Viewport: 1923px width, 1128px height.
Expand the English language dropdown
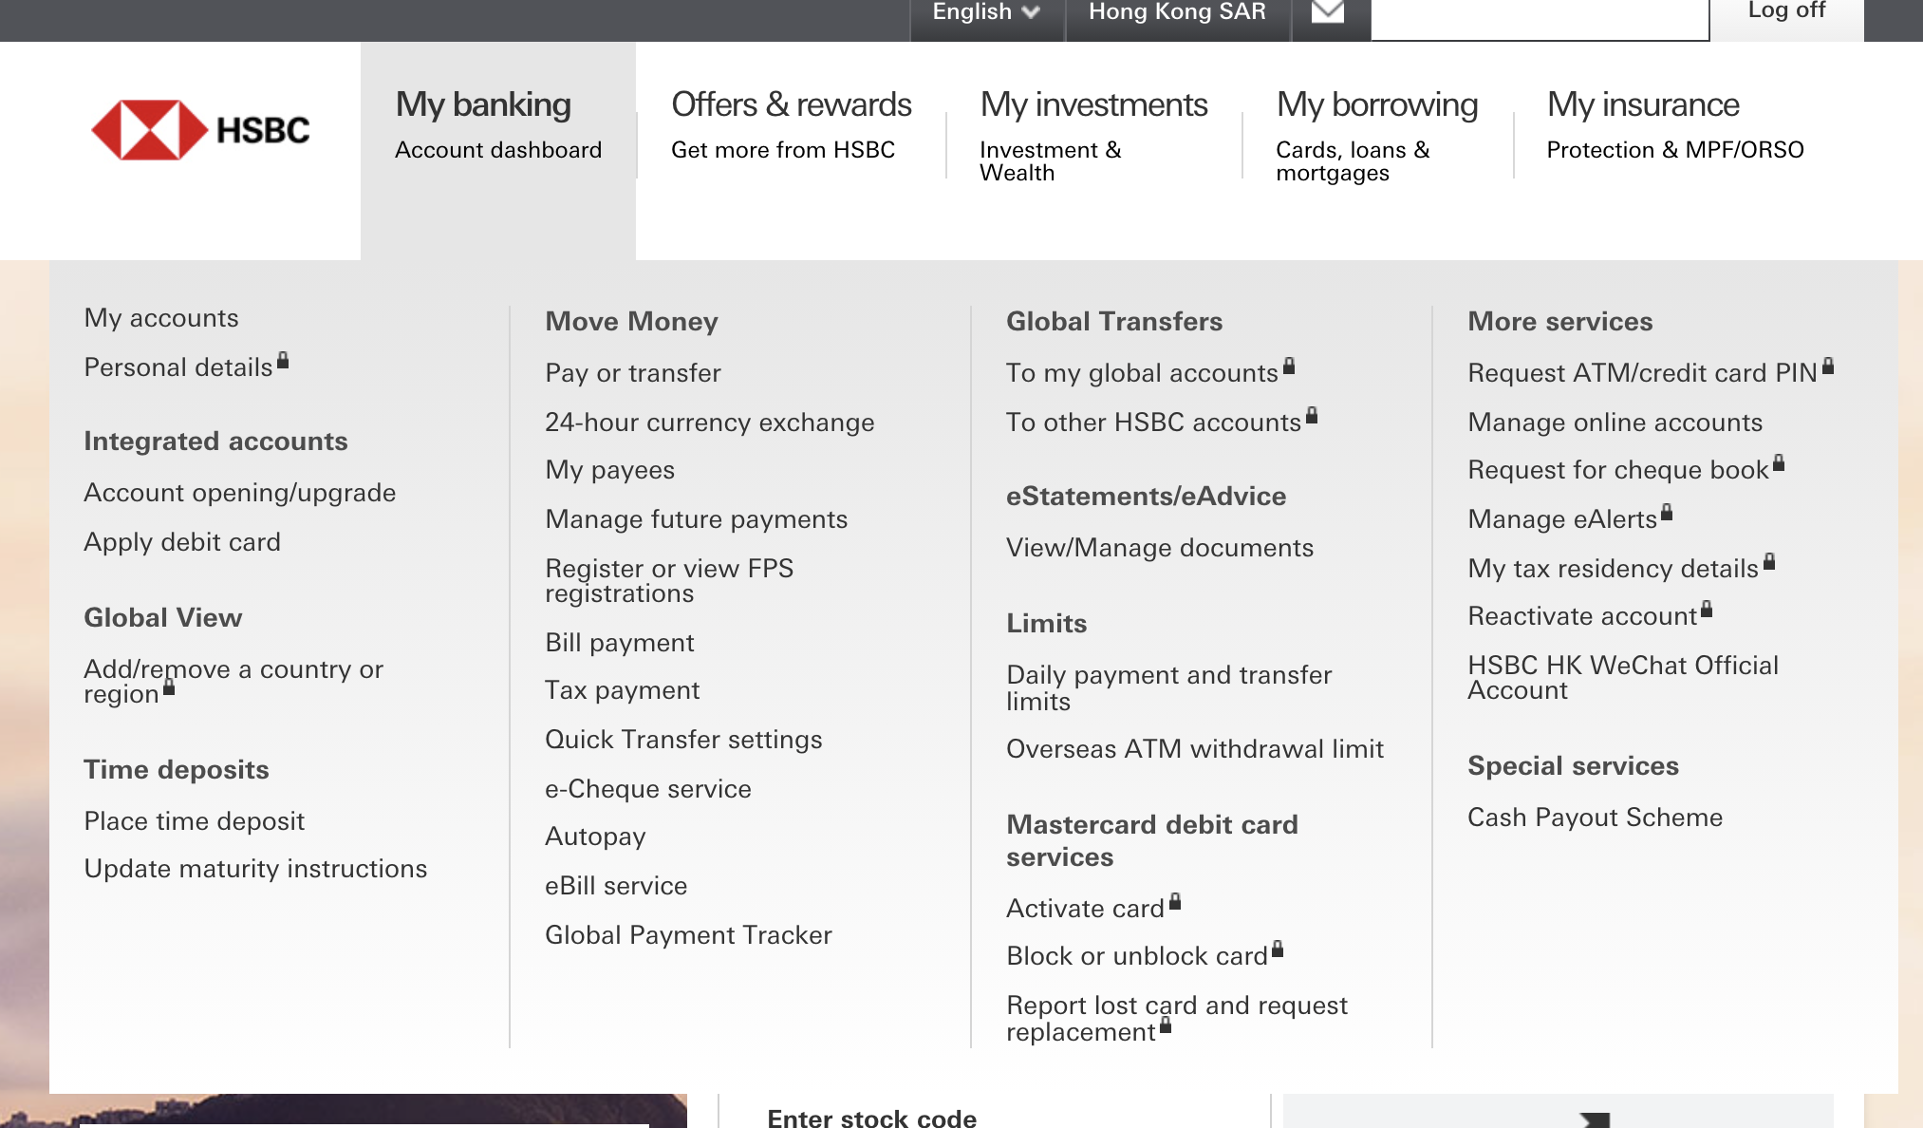click(986, 13)
